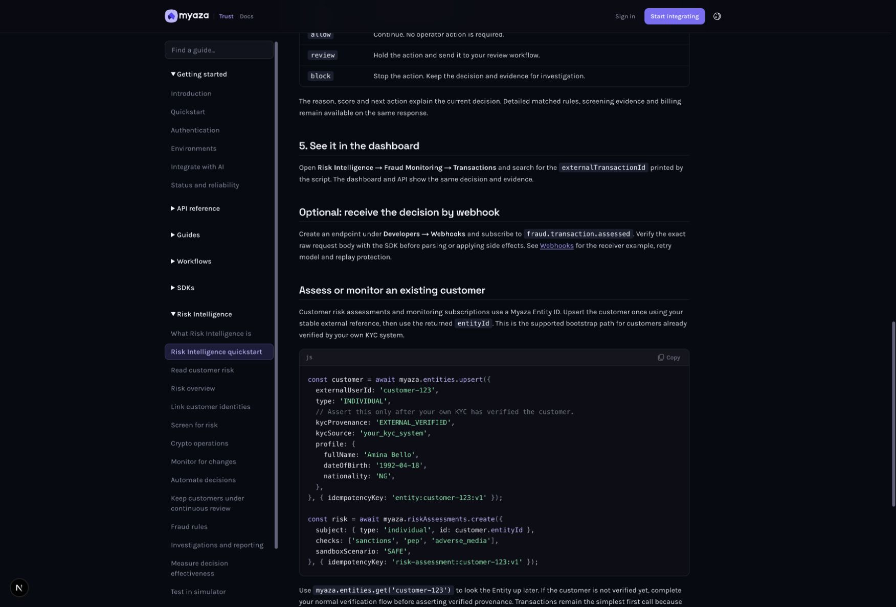Image resolution: width=896 pixels, height=607 pixels.
Task: Open Crypto operations
Action: [x=199, y=443]
